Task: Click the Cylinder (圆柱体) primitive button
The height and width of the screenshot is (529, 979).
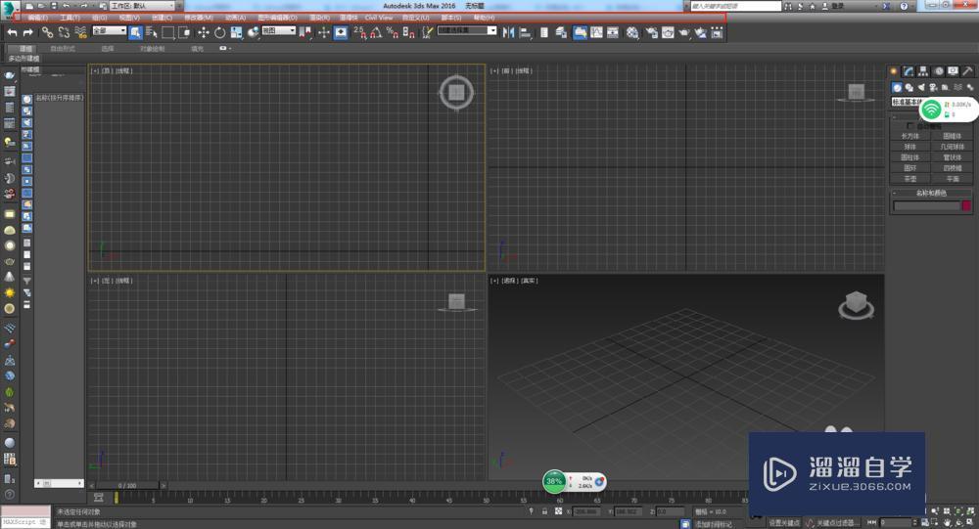Action: [910, 157]
